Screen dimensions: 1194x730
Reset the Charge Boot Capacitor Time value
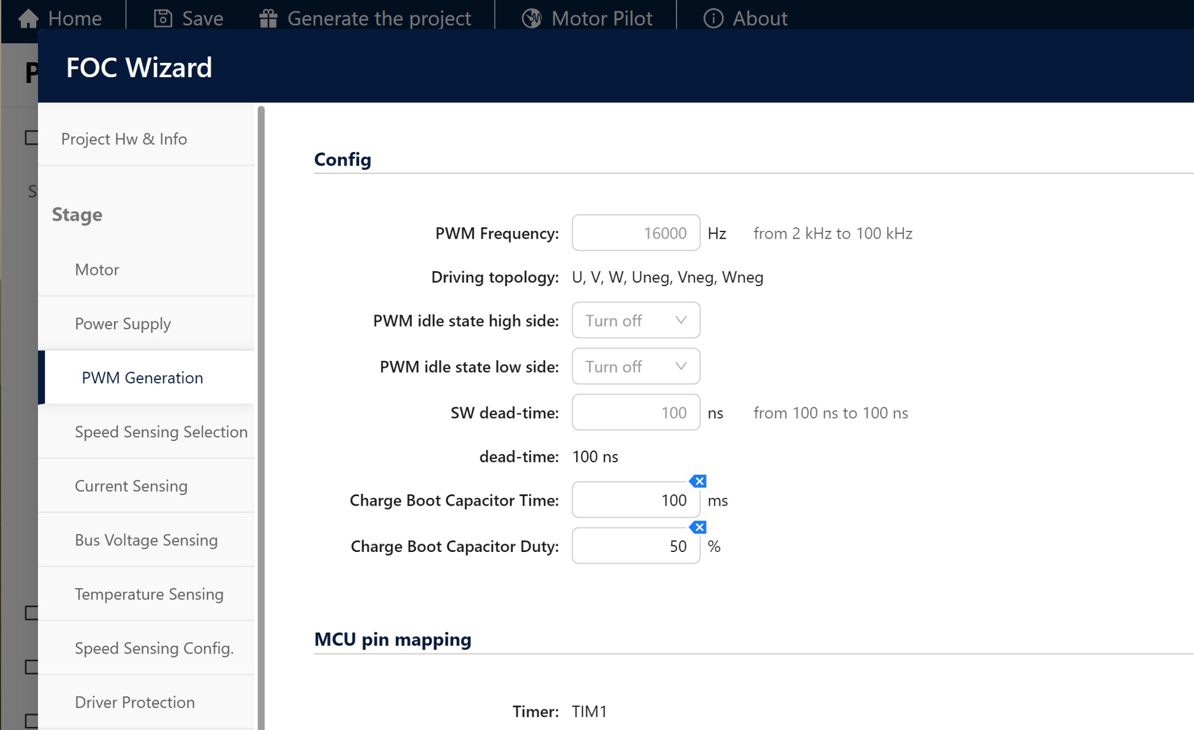(x=699, y=481)
